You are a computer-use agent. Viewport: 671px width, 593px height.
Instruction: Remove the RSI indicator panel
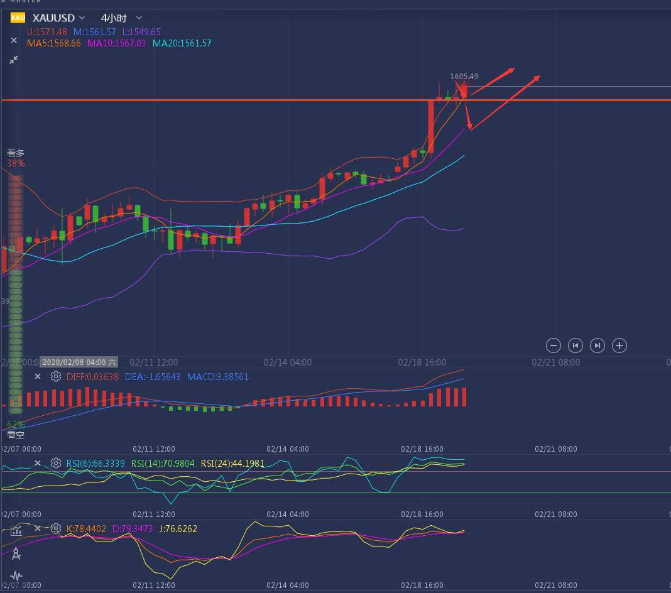(x=38, y=464)
